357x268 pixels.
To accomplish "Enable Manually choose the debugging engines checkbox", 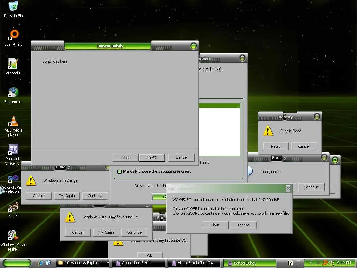I will 120,171.
